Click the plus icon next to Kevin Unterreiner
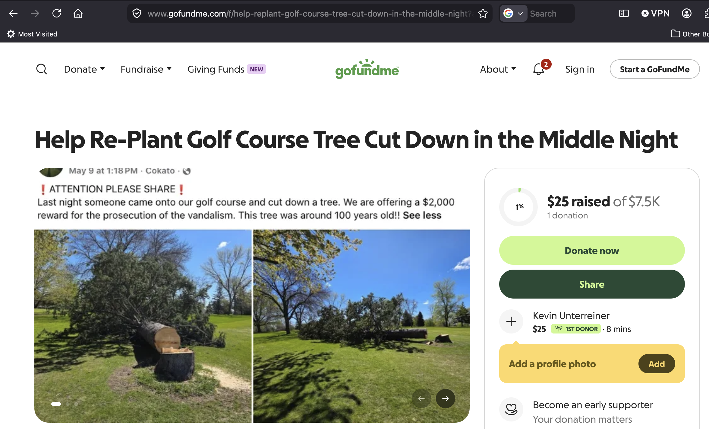The width and height of the screenshot is (709, 429). [x=511, y=321]
